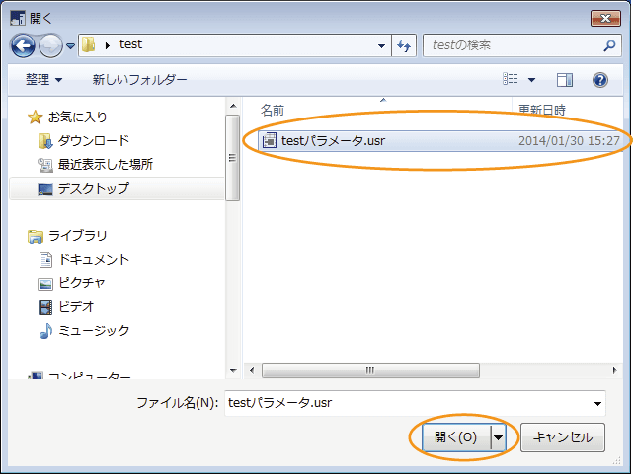Click the デスクトップ monitor icon
634x474 pixels.
[45, 189]
